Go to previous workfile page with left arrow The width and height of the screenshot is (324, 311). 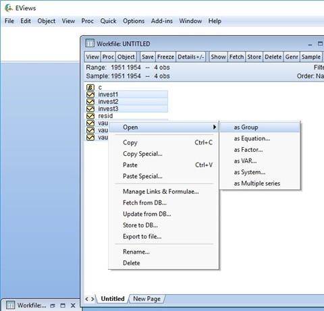[87, 299]
